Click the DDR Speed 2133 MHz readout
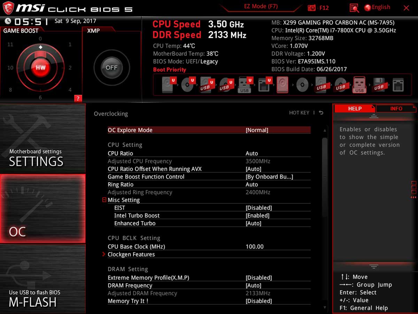Image resolution: width=418 pixels, height=314 pixels. pos(199,35)
